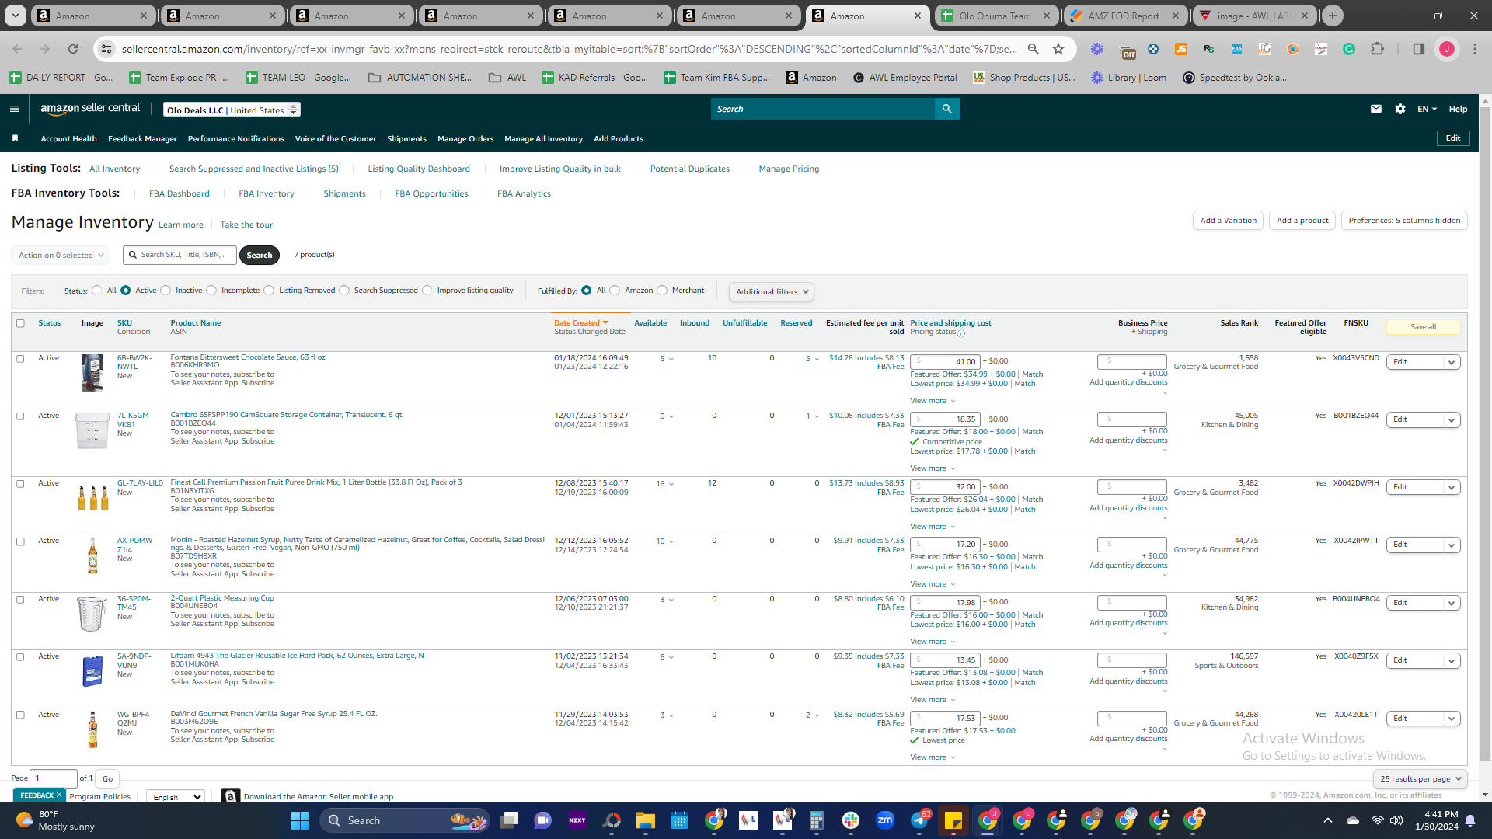Open the English language selector in footer
Image resolution: width=1492 pixels, height=839 pixels.
[176, 797]
